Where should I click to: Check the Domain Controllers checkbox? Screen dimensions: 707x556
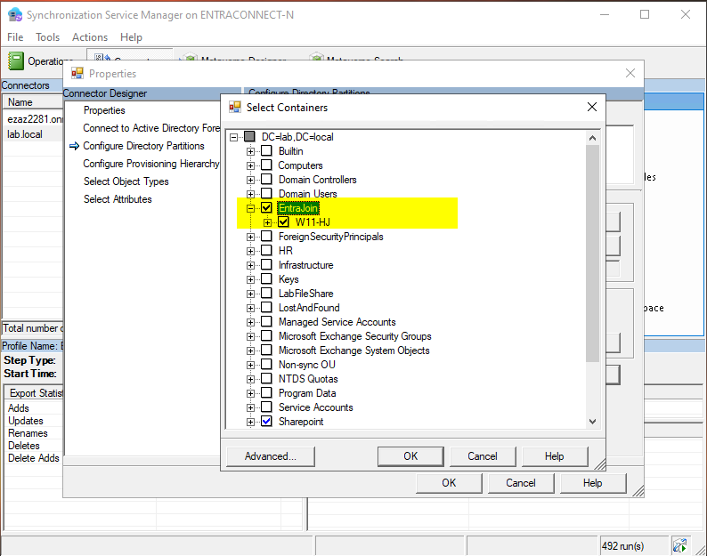pos(266,180)
